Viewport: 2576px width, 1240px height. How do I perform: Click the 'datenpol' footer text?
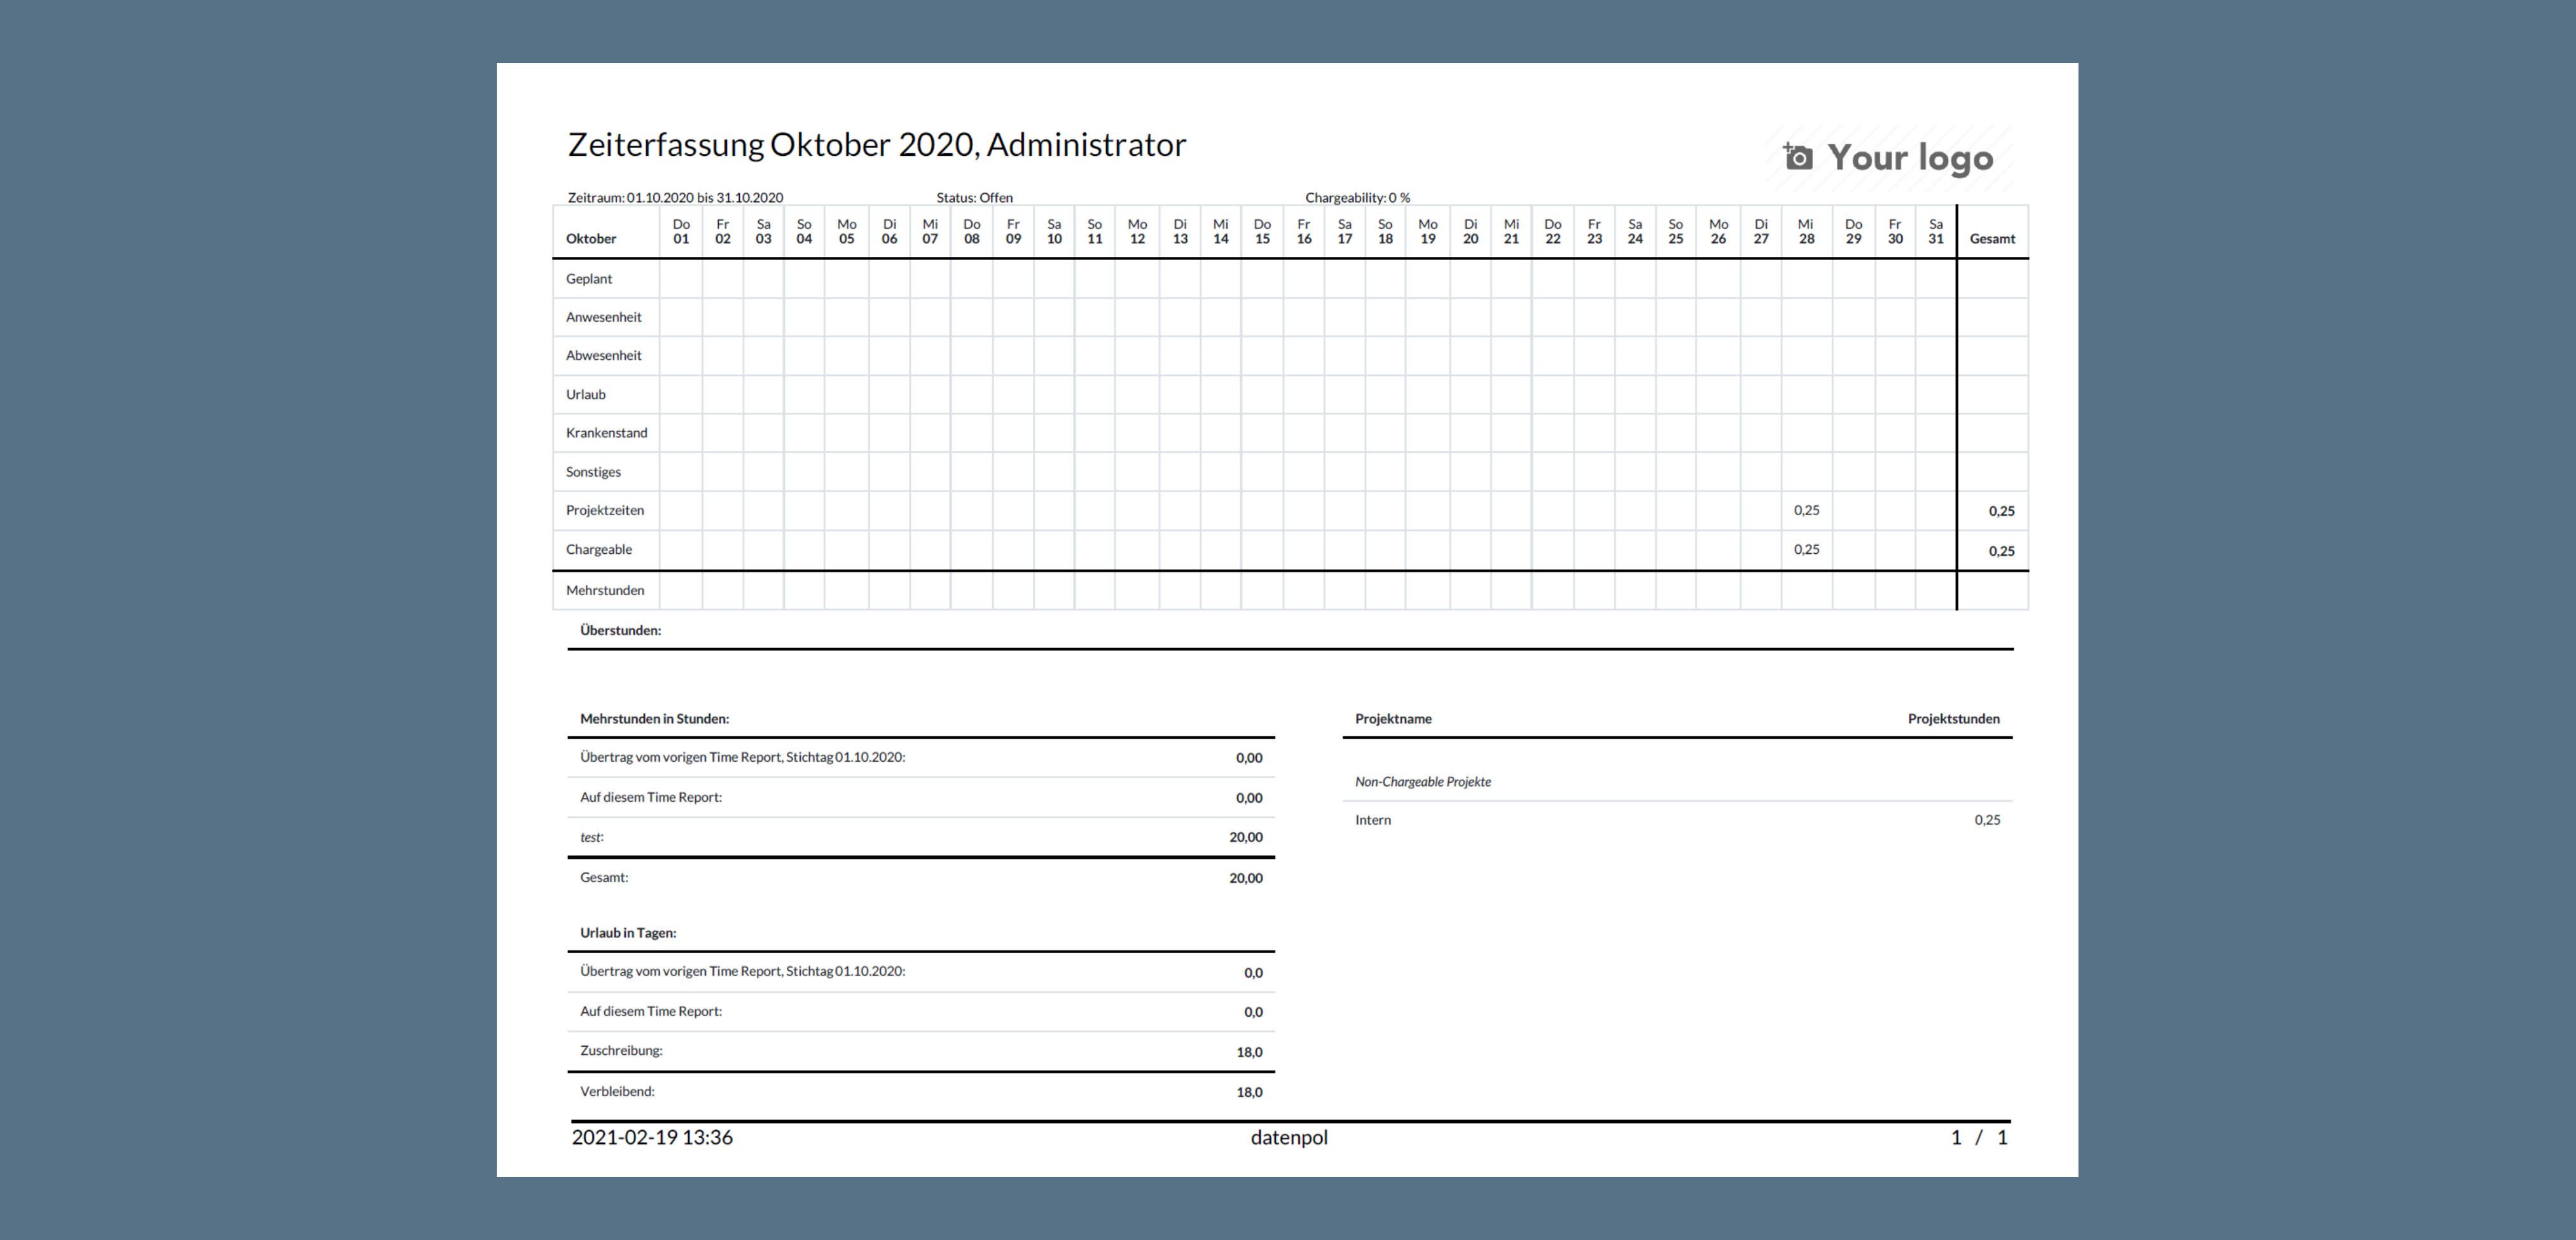pos(1289,1137)
